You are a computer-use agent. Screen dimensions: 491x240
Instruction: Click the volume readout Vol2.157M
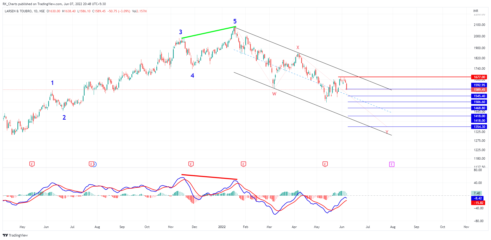[x=139, y=11]
